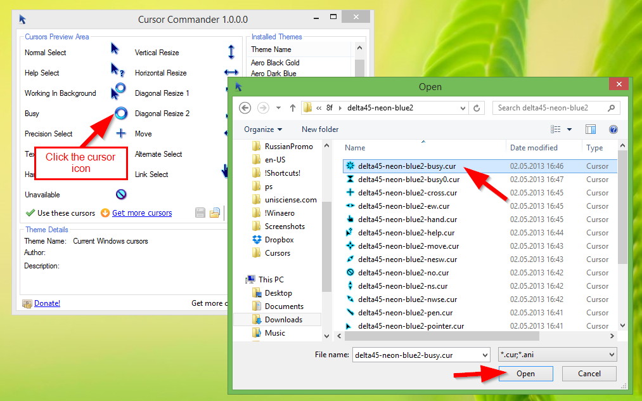642x401 pixels.
Task: Open the Organize menu
Action: 263,129
